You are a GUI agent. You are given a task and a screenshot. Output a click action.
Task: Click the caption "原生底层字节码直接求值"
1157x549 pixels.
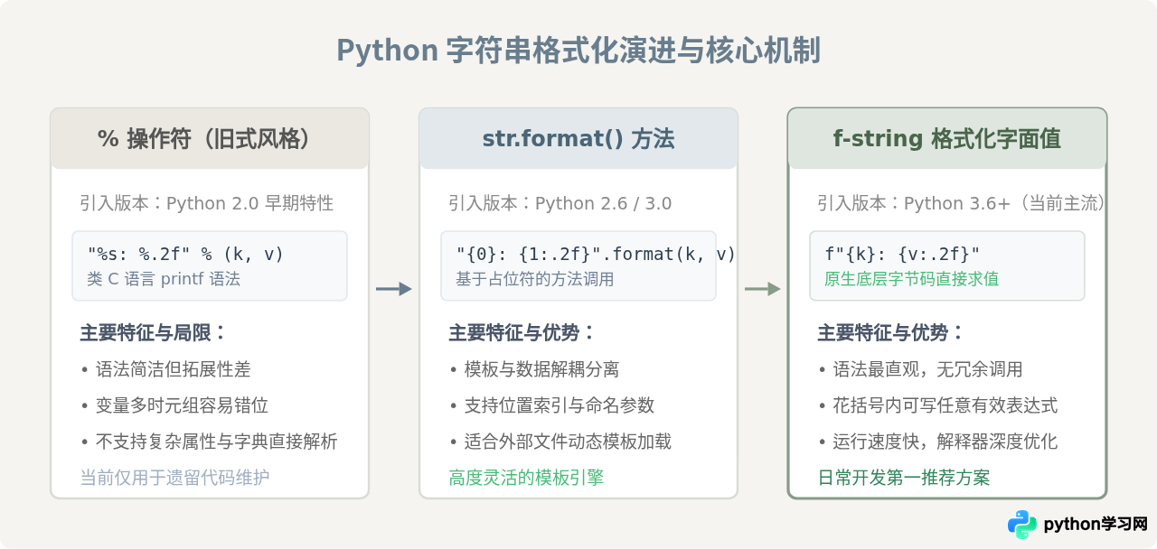912,279
